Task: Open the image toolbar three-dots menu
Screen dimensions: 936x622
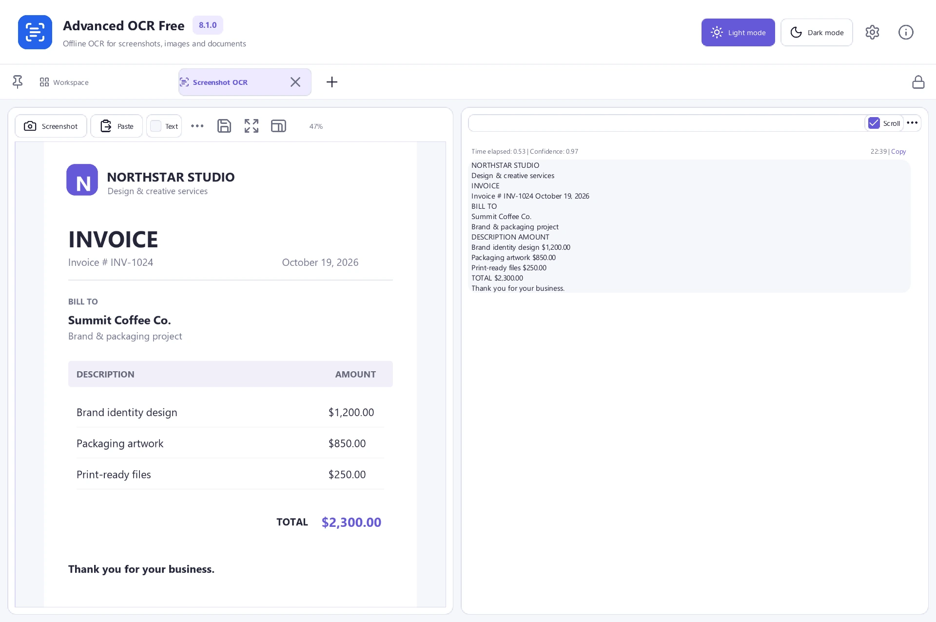Action: pos(197,126)
